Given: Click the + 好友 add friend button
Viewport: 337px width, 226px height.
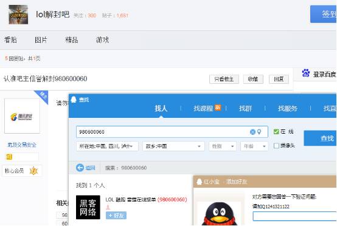Looking at the screenshot, I should [116, 215].
